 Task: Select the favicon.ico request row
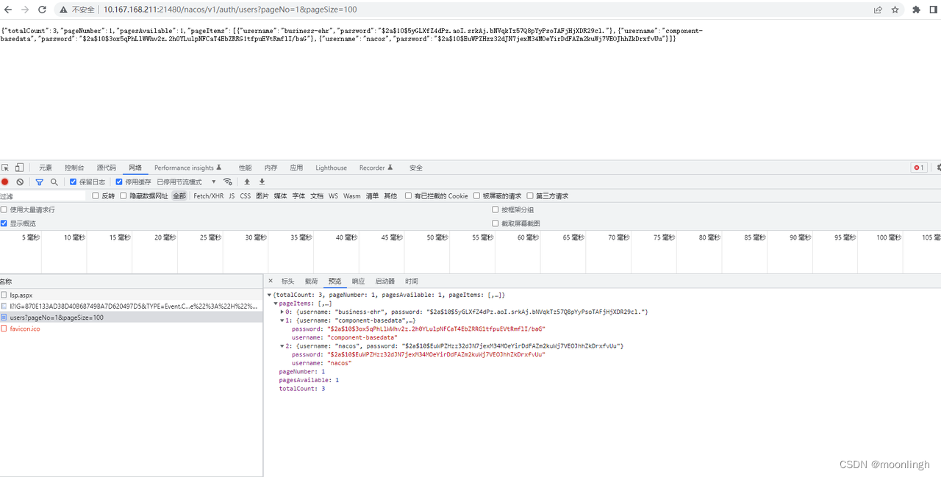tap(131, 329)
